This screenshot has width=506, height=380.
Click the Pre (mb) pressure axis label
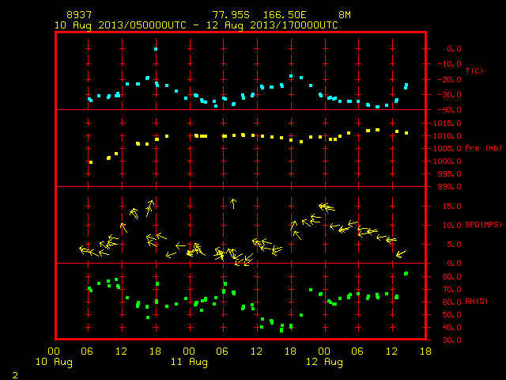pos(483,148)
